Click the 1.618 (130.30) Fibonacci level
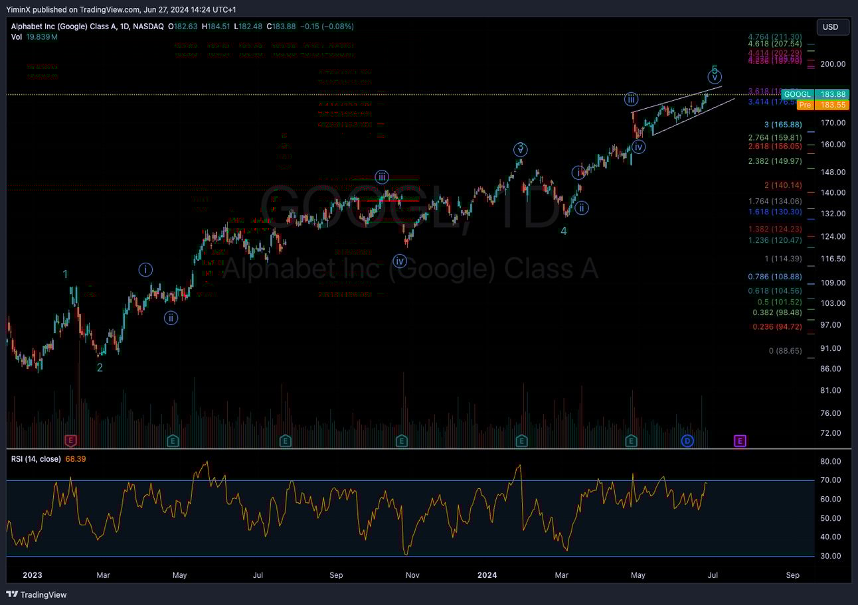This screenshot has height=605, width=858. click(x=775, y=212)
